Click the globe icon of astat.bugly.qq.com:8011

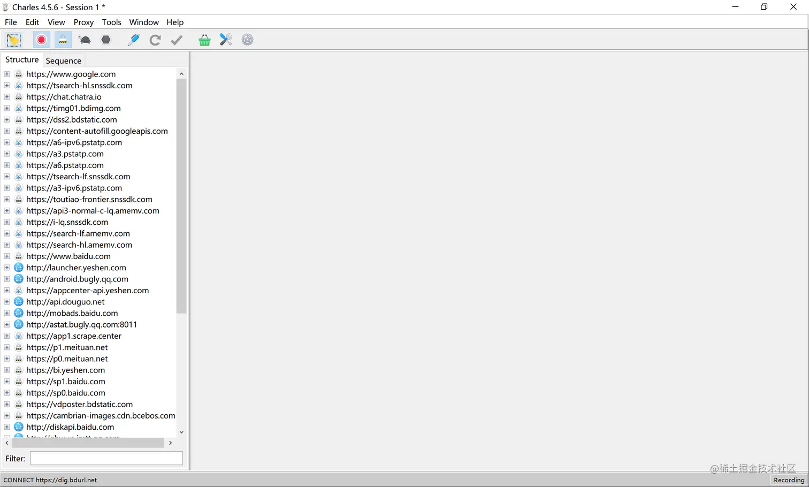[19, 324]
